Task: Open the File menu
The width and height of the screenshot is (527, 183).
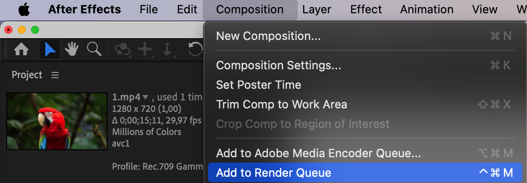Action: click(x=149, y=9)
